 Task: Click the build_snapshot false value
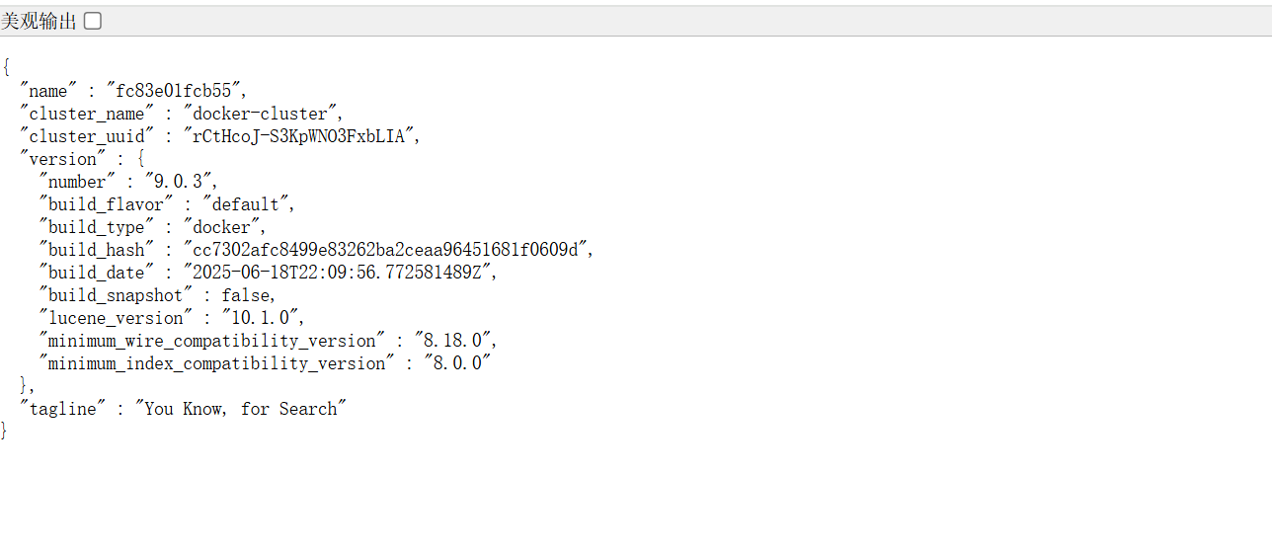pyautogui.click(x=249, y=295)
